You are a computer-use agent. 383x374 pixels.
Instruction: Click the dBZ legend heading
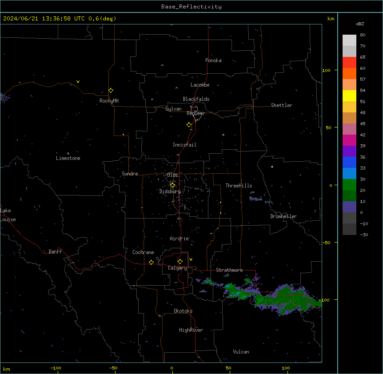click(x=360, y=24)
